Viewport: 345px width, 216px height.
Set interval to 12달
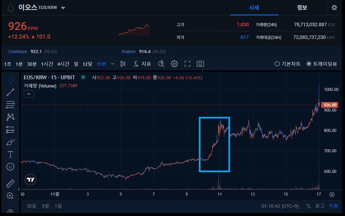coord(87,64)
